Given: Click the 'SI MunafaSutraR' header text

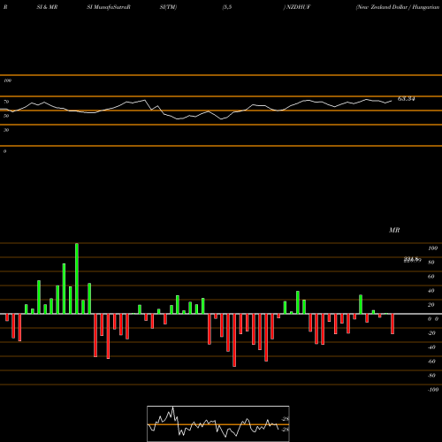Looking at the screenshot, I should click(x=109, y=7).
